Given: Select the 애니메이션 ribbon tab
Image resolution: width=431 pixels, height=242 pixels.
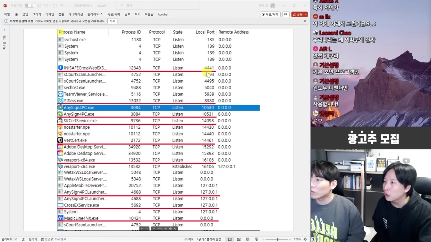Looking at the screenshot, I should click(76, 14).
